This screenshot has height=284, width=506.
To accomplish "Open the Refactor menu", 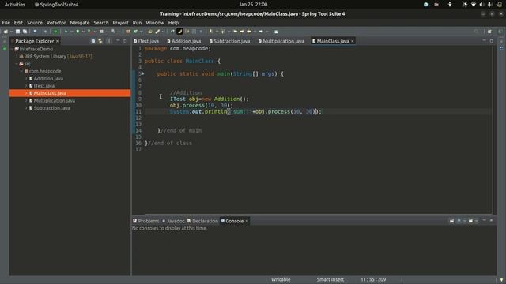I will [56, 23].
